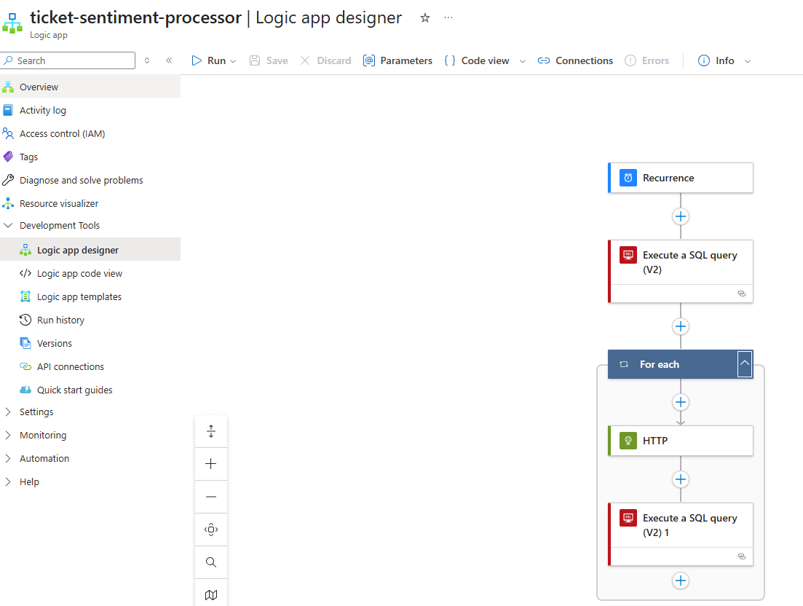Fit the workflow to window
Screen dimensions: 803x606
pyautogui.click(x=210, y=430)
